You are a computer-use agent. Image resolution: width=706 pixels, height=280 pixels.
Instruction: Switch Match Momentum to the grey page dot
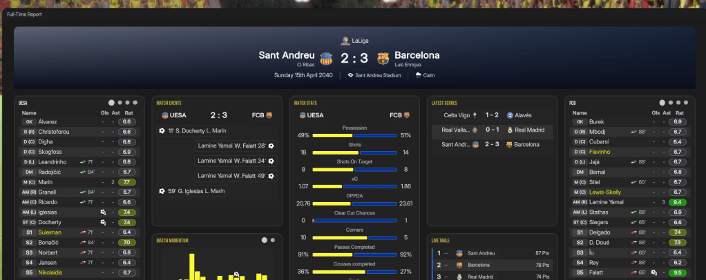273,240
